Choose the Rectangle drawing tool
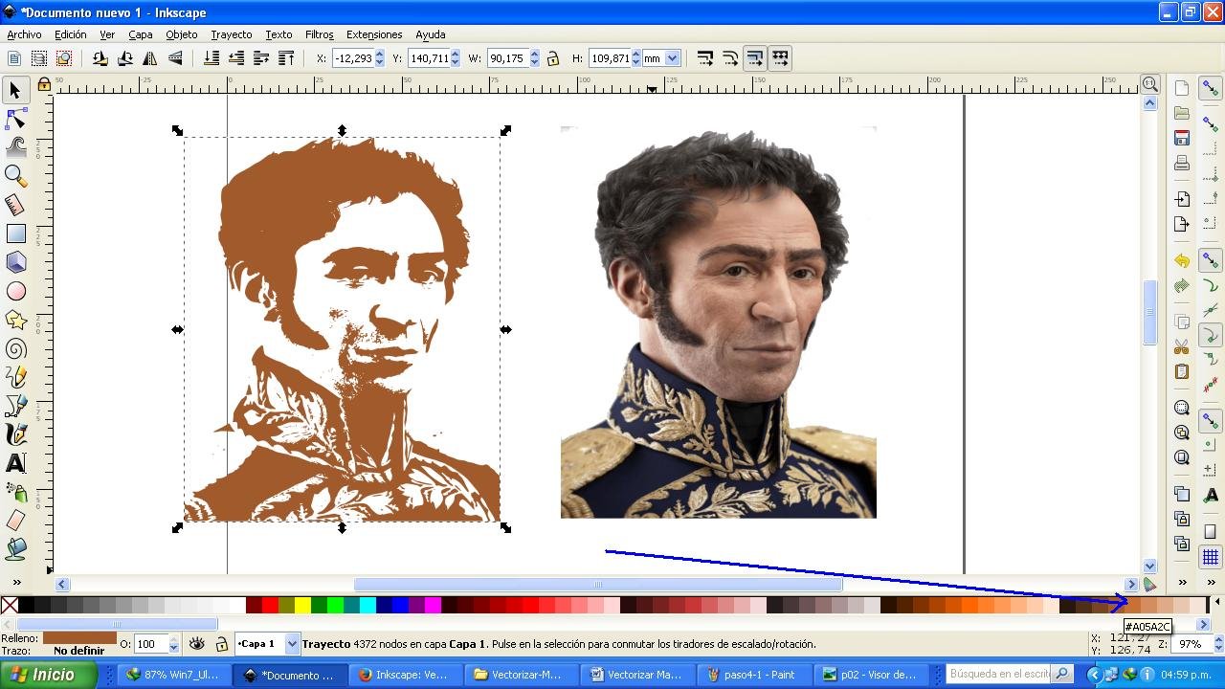 (x=15, y=233)
